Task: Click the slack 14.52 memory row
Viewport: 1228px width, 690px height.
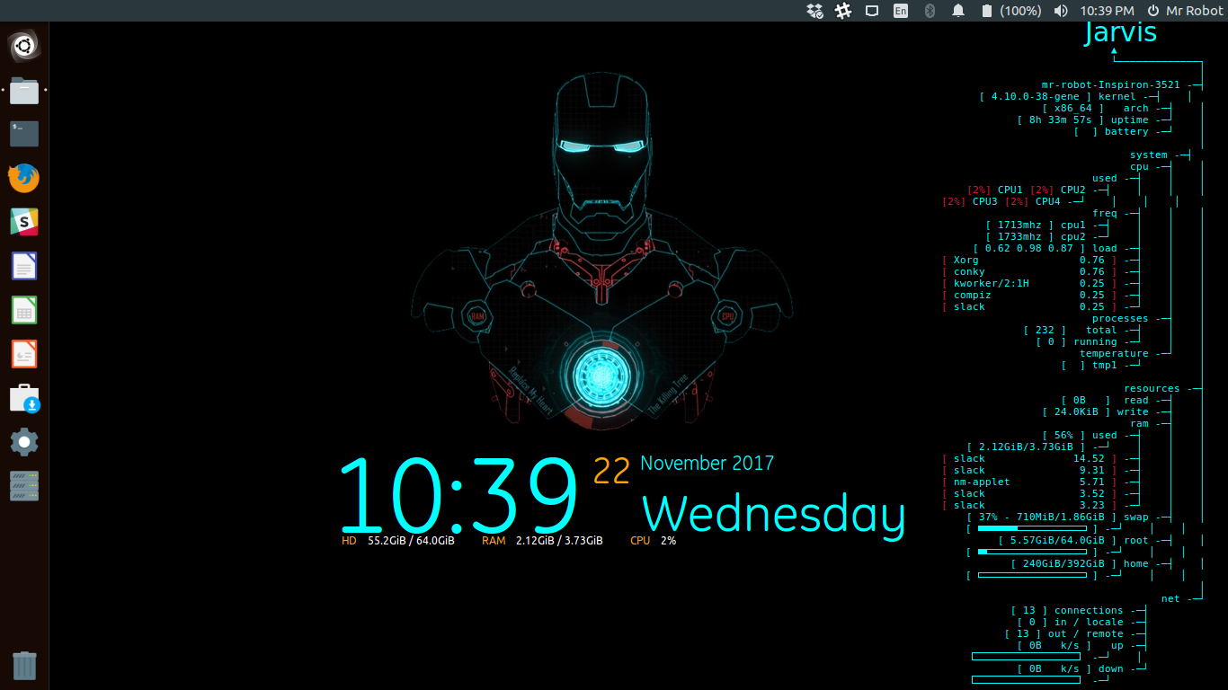Action: pos(1029,458)
